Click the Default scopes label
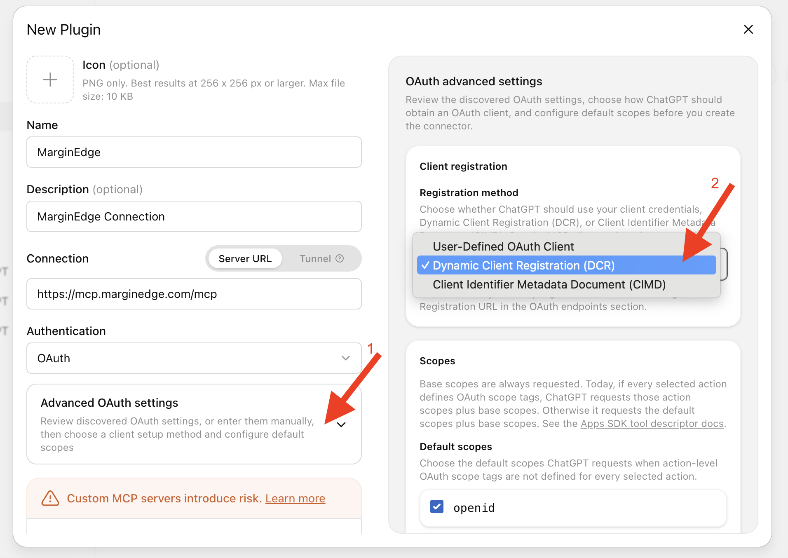Image resolution: width=788 pixels, height=558 pixels. point(456,446)
